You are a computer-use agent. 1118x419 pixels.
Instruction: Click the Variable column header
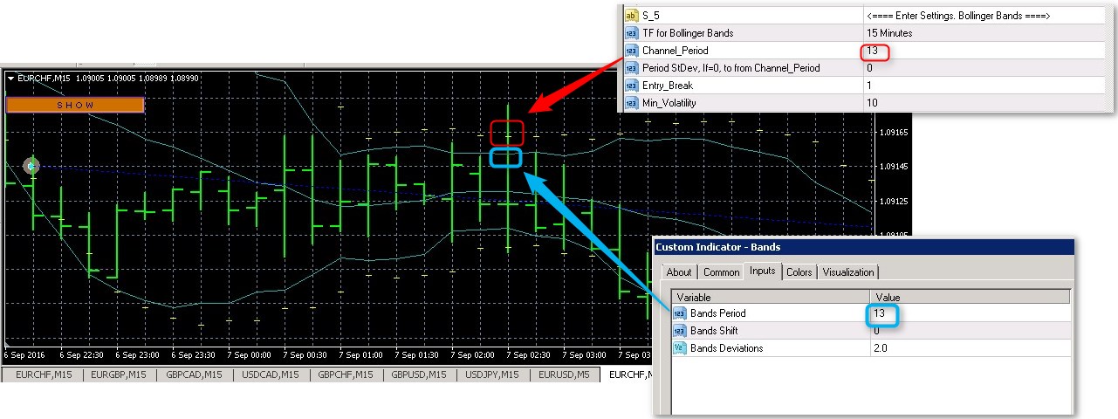[771, 297]
